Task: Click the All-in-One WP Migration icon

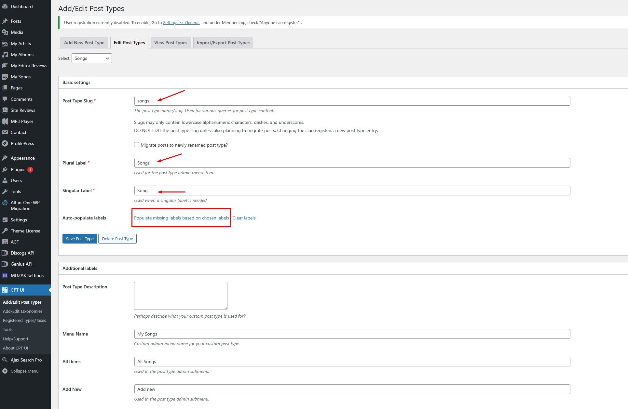Action: pos(5,203)
